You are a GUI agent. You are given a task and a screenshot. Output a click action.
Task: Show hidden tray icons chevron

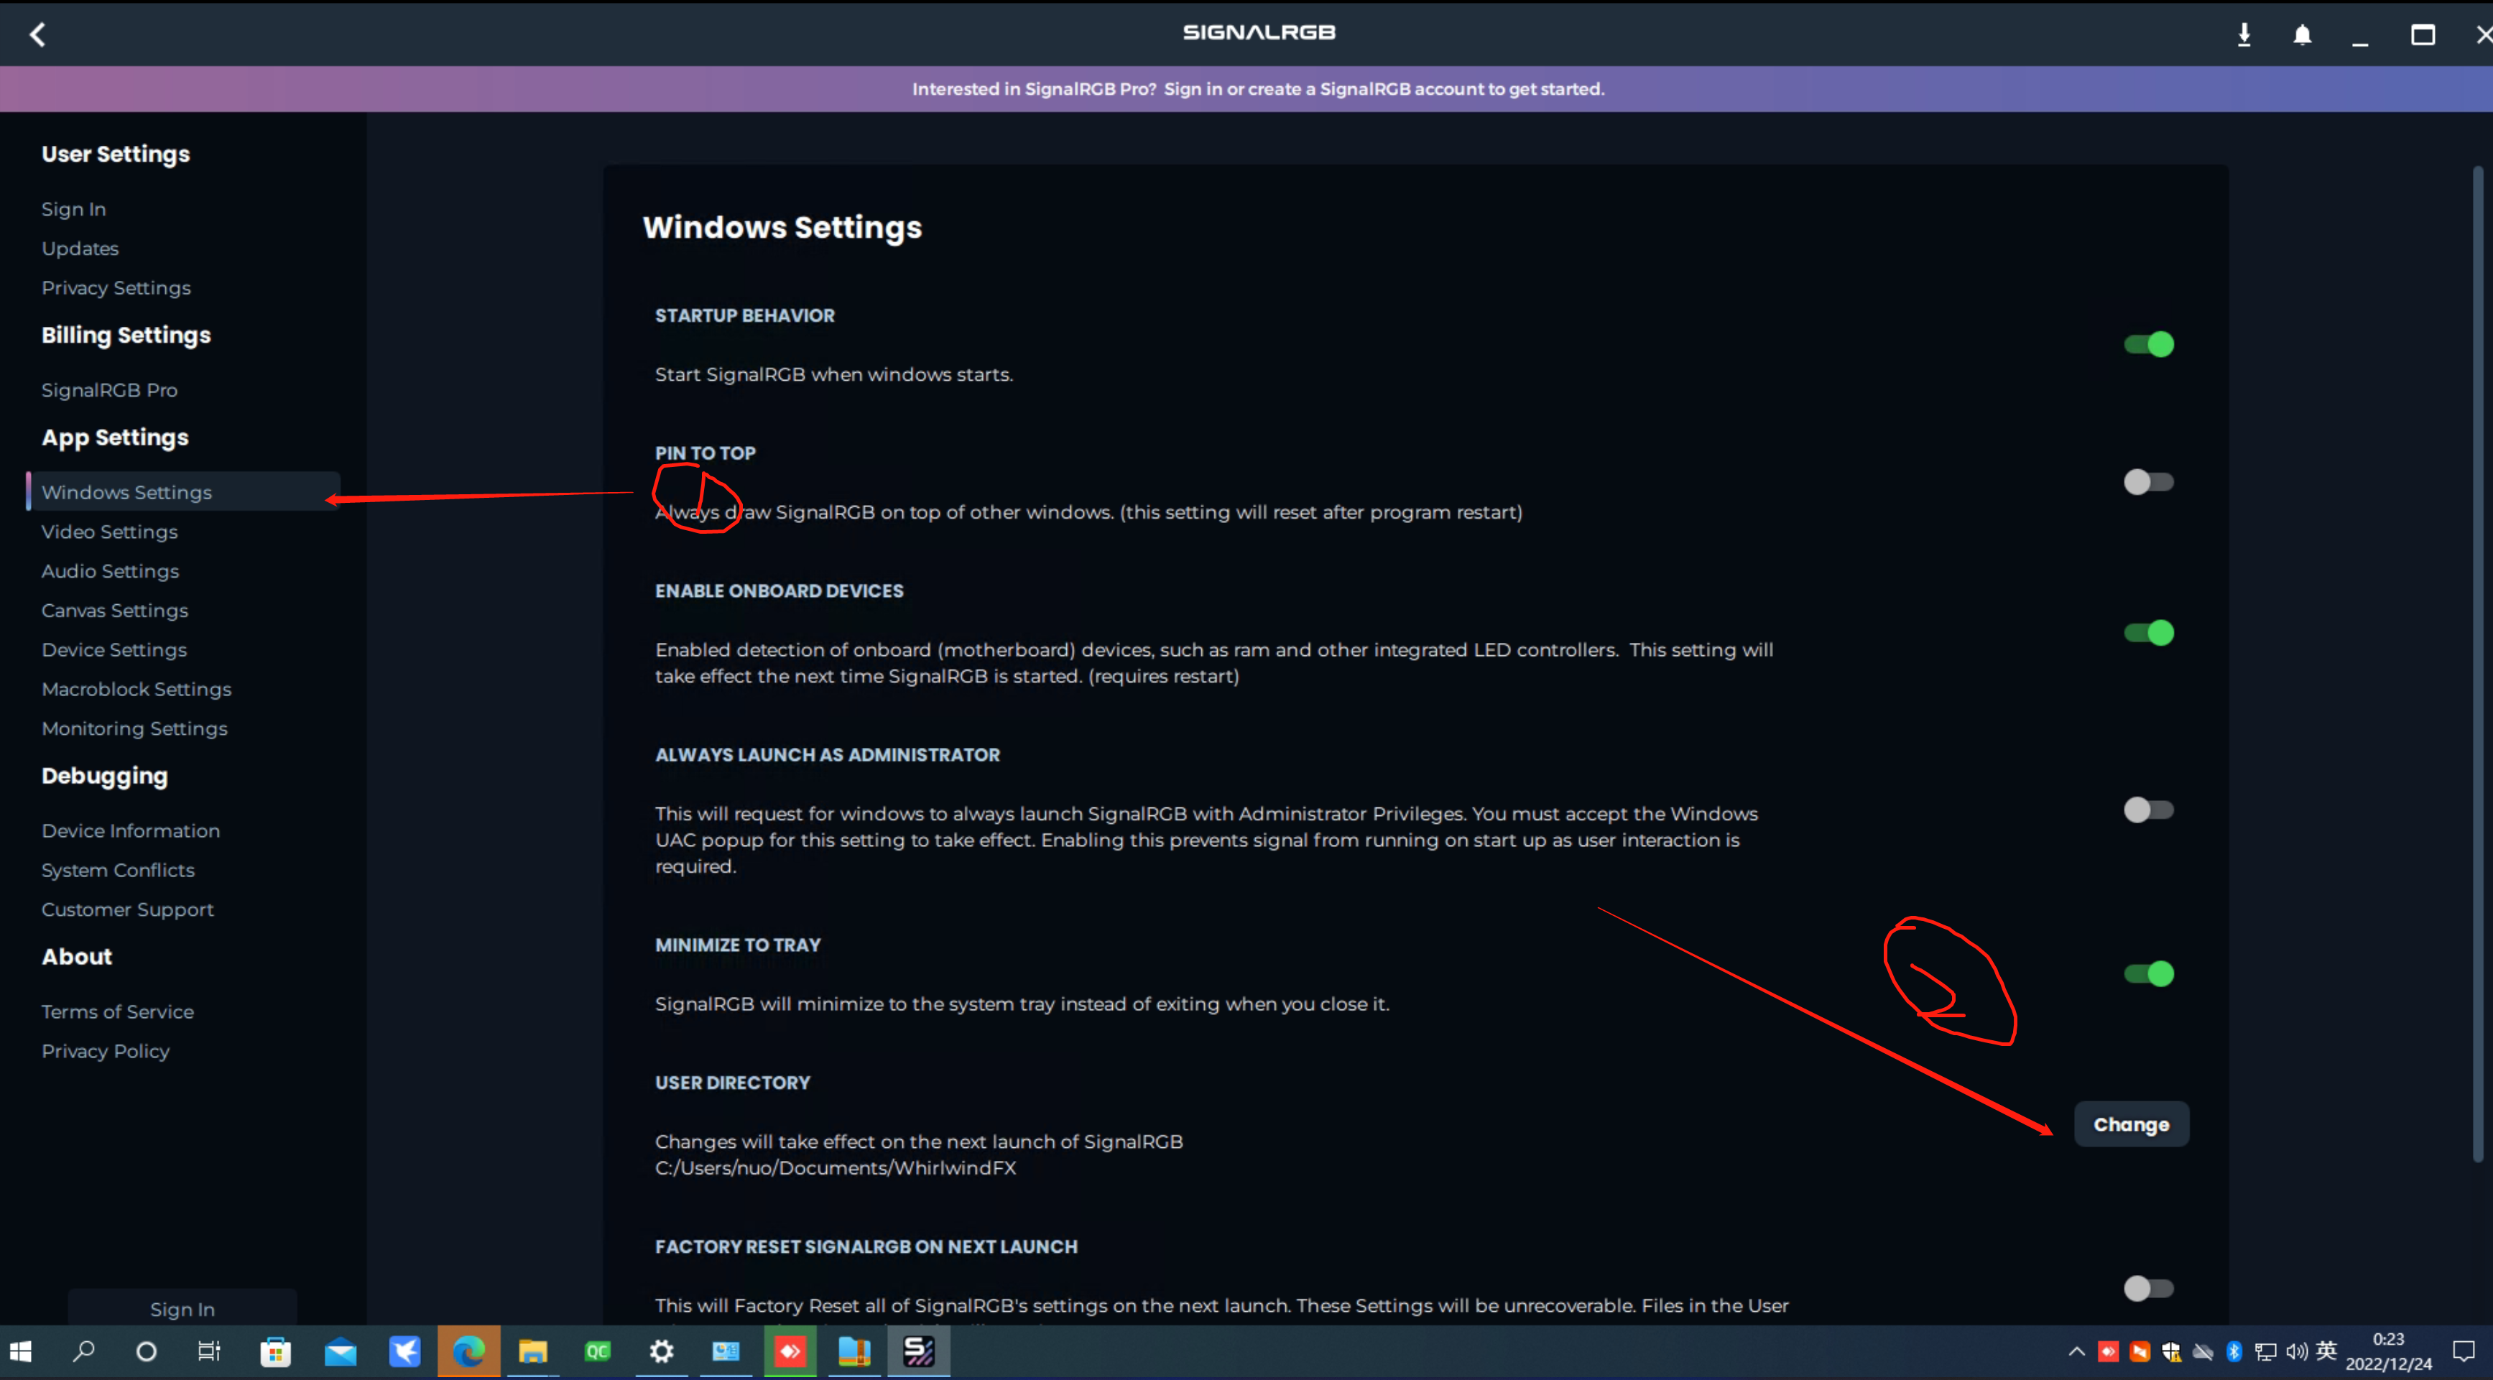click(x=2077, y=1351)
